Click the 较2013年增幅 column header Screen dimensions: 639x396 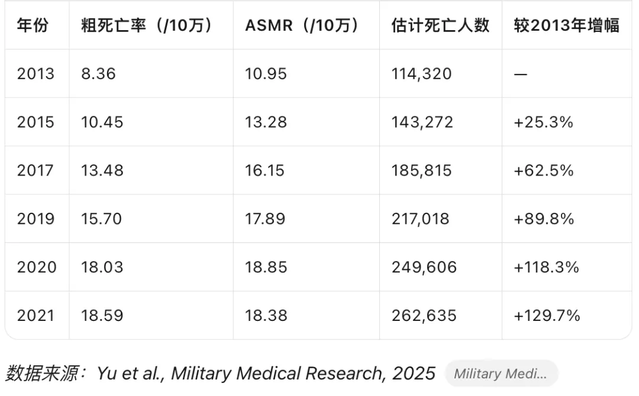pyautogui.click(x=566, y=26)
